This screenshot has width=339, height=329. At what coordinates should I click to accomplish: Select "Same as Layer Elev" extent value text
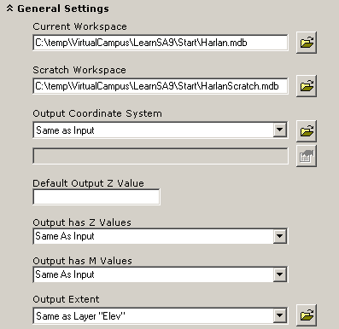pyautogui.click(x=81, y=316)
